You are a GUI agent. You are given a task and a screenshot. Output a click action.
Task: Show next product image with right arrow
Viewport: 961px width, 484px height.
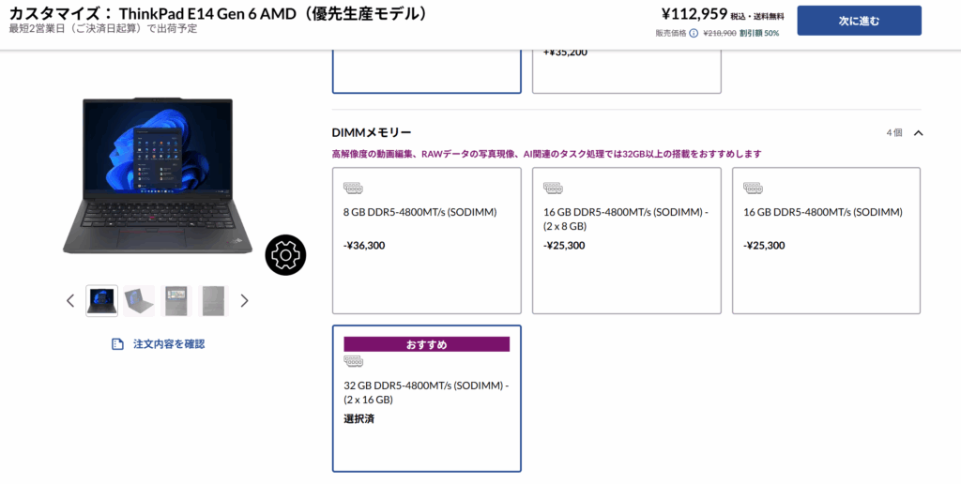pyautogui.click(x=245, y=301)
